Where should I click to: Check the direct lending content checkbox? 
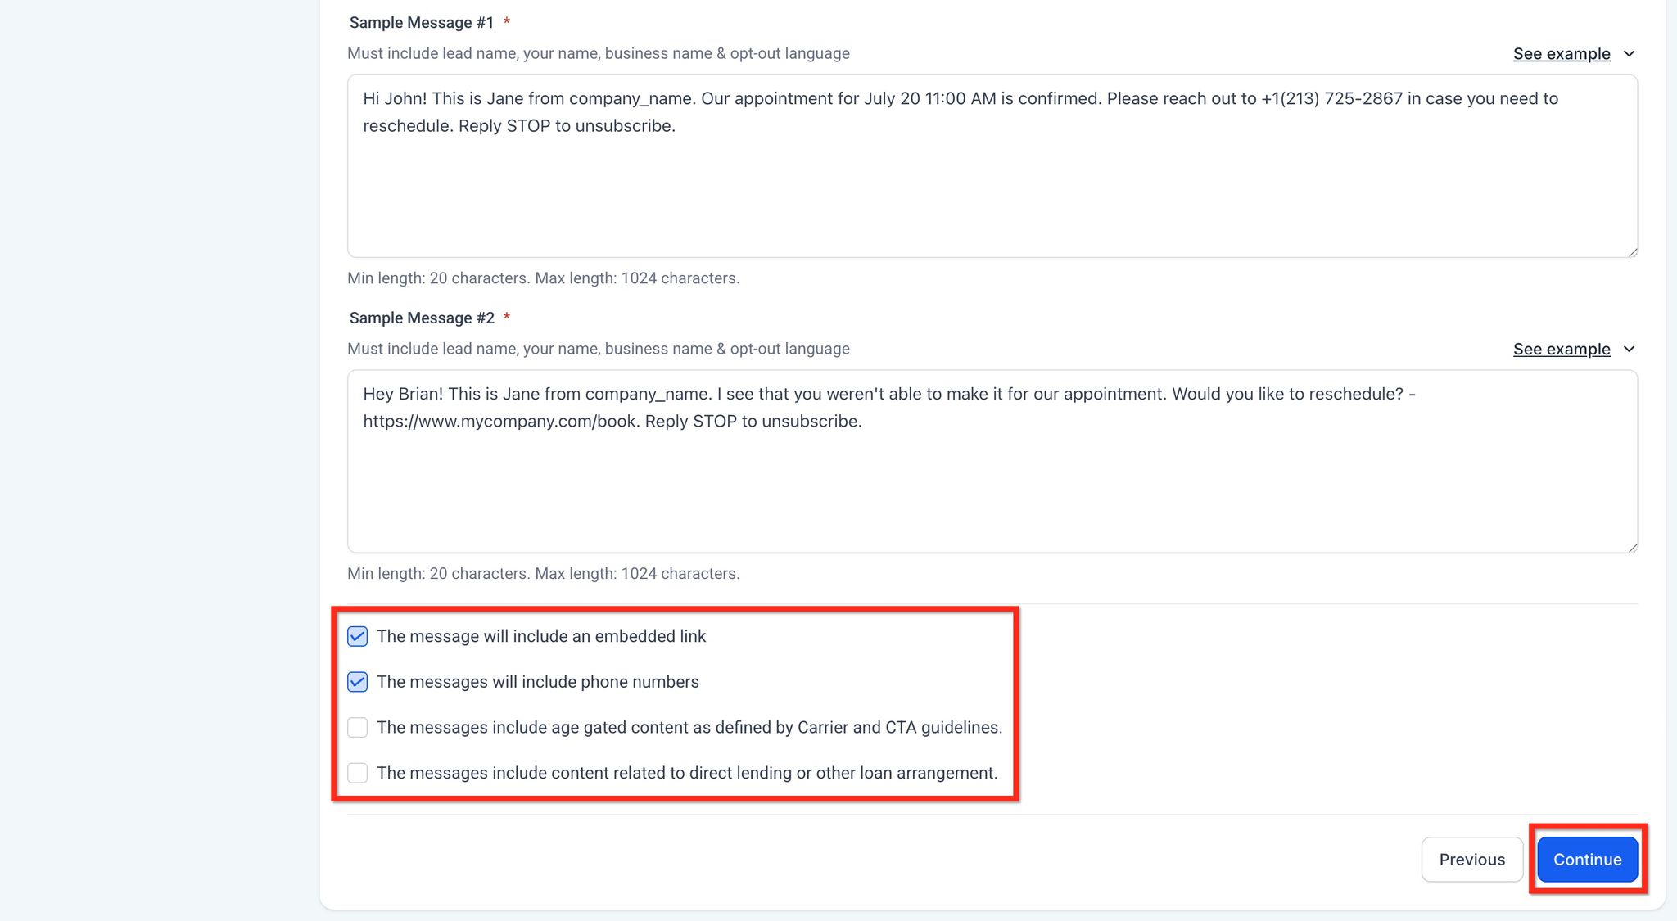(358, 773)
